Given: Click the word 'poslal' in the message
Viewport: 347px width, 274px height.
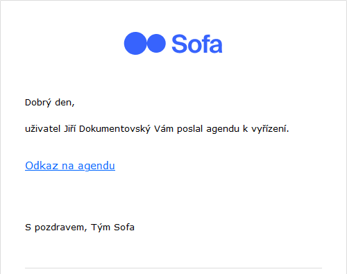Looking at the screenshot, I should click(189, 129).
